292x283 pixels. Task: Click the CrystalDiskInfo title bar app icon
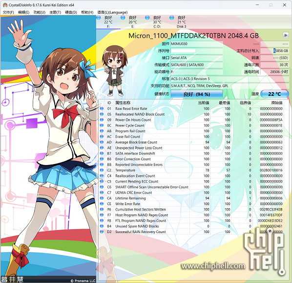(5, 5)
